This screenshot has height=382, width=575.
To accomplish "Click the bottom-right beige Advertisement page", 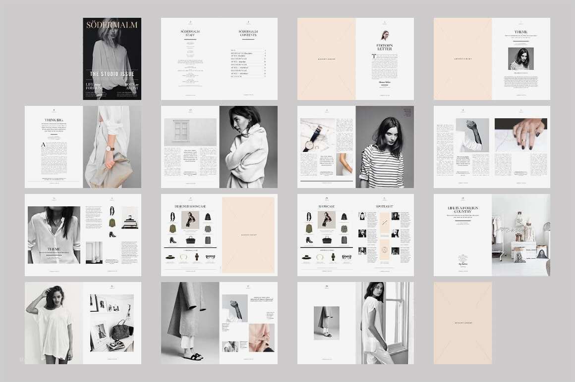I will 462,323.
